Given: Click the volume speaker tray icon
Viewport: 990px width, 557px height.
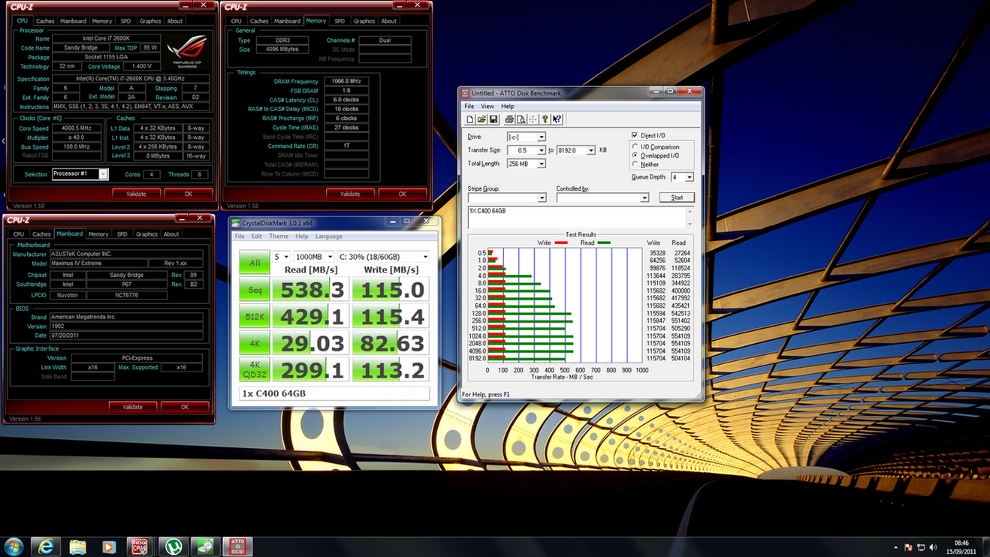Looking at the screenshot, I should [934, 547].
